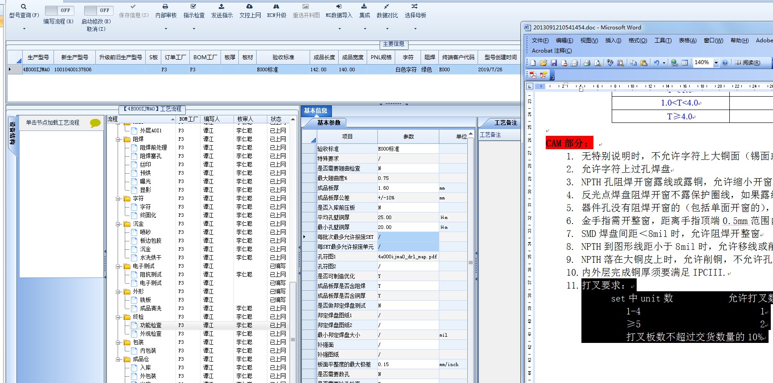The width and height of the screenshot is (773, 383).
Task: Collapse the 电子测试 tree folder
Action: click(x=119, y=266)
